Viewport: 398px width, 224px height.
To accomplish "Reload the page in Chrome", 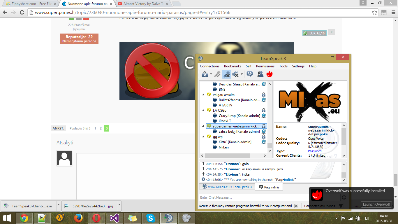I will coord(22,13).
